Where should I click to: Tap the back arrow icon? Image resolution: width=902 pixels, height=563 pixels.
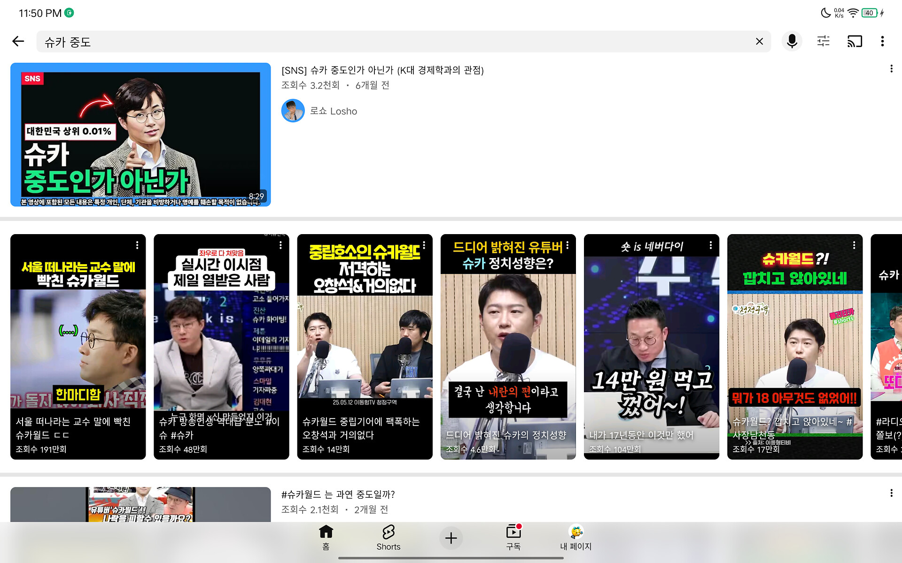18,41
